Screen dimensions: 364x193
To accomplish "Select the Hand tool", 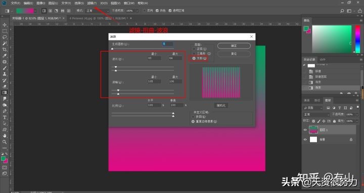I will click(5, 136).
